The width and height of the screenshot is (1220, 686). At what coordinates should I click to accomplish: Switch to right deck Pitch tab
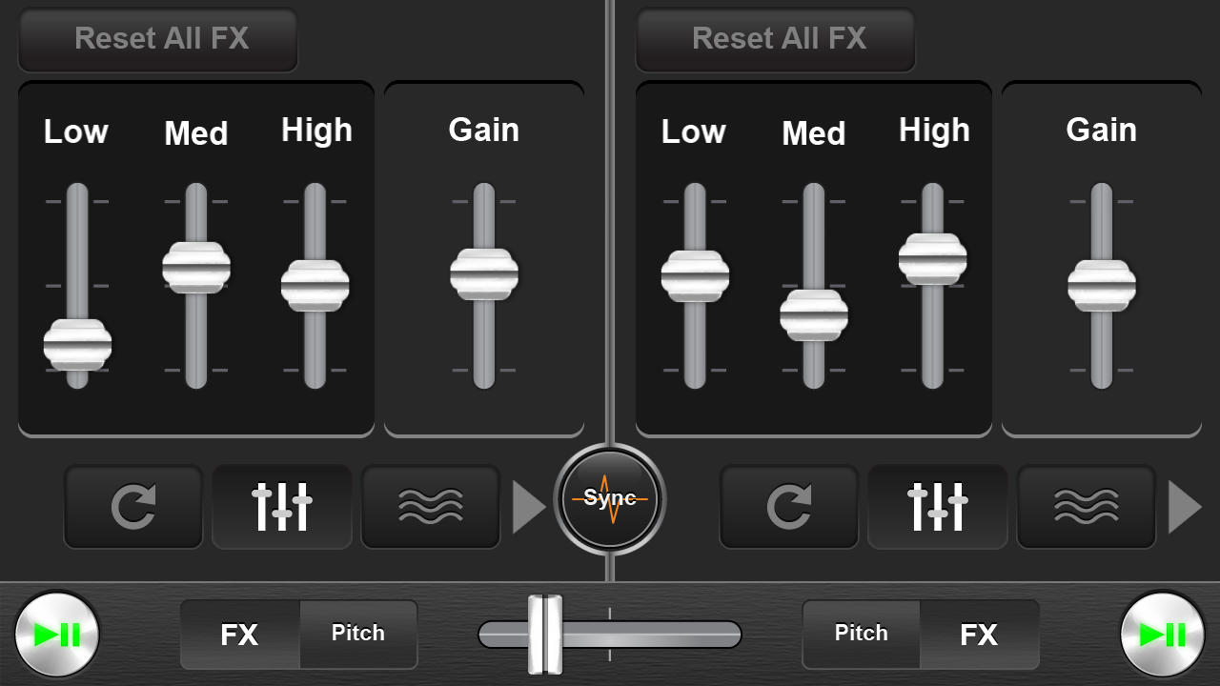pyautogui.click(x=862, y=634)
